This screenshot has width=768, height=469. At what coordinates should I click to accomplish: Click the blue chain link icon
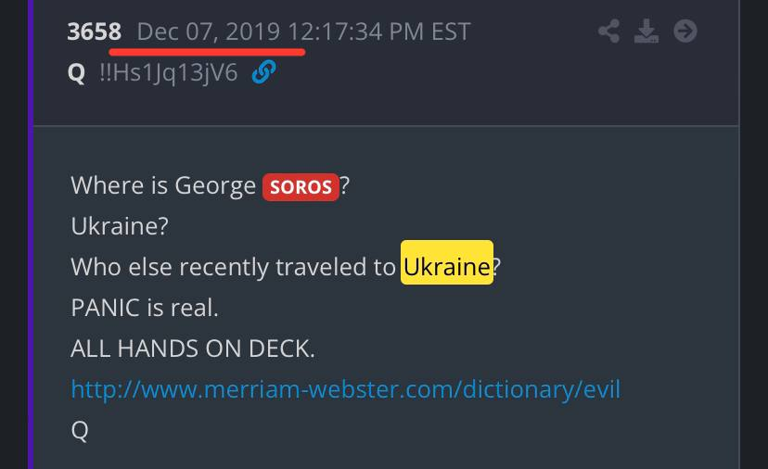coord(263,72)
